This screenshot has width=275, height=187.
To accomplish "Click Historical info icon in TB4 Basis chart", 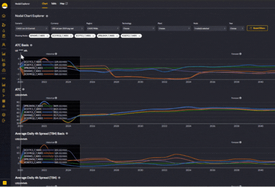I will coord(56,142).
